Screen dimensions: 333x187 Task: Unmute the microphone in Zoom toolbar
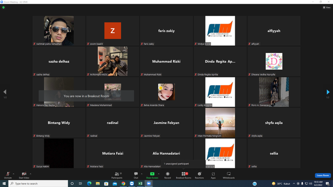[8, 175]
